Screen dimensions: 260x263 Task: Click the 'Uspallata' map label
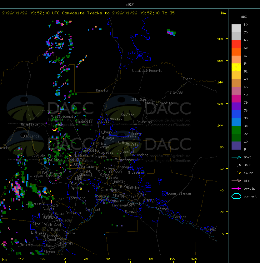click(x=30, y=124)
